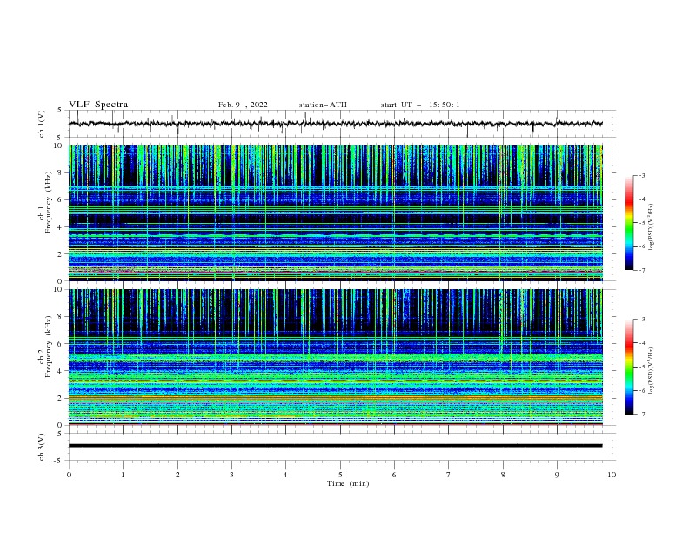Viewport: 689px width, 533px height.
Task: Click the 'ch.3(V)' waveform axis label
Action: point(42,447)
